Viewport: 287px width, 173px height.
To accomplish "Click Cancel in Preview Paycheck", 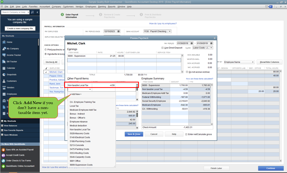I will [154, 134].
